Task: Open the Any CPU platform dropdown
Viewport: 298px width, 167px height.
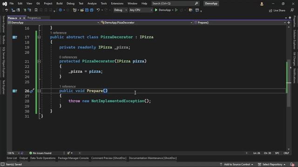Action: pyautogui.click(x=141, y=10)
